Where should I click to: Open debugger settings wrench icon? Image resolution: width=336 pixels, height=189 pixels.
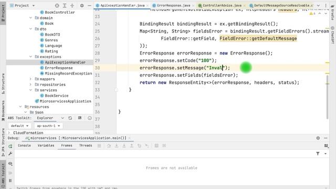[x=10, y=154]
